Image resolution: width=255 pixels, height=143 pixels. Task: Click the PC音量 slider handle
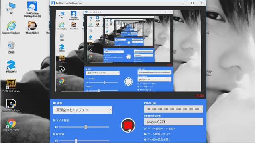(76, 141)
